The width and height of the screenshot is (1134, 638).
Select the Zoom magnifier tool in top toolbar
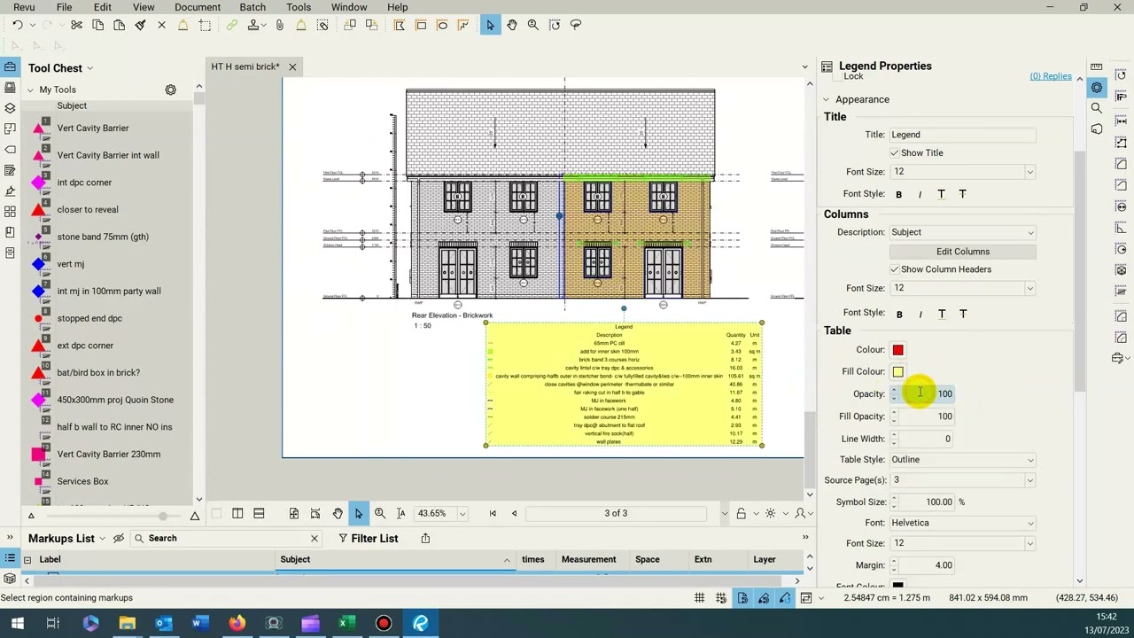[532, 26]
